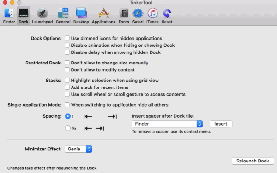Open the Desktop settings pane
The height and width of the screenshot is (173, 277).
[81, 16]
